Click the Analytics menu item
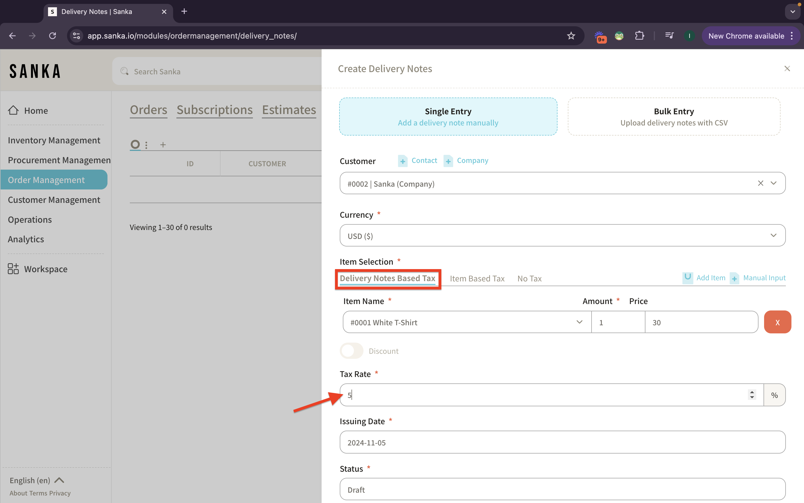This screenshot has width=804, height=503. coord(25,239)
